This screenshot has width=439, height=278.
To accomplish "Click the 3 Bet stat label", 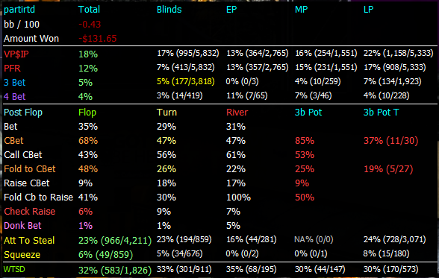I will coord(15,83).
